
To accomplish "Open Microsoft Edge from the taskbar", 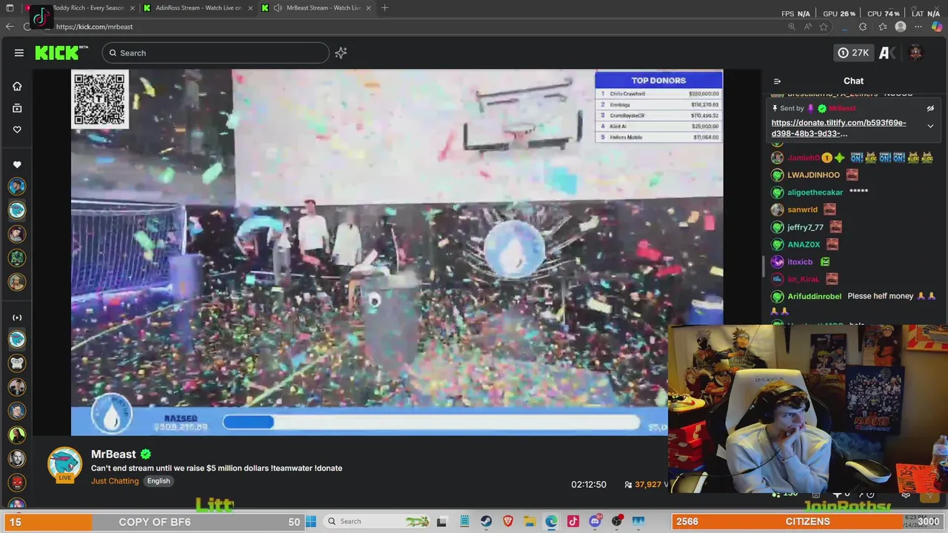I will [x=552, y=521].
